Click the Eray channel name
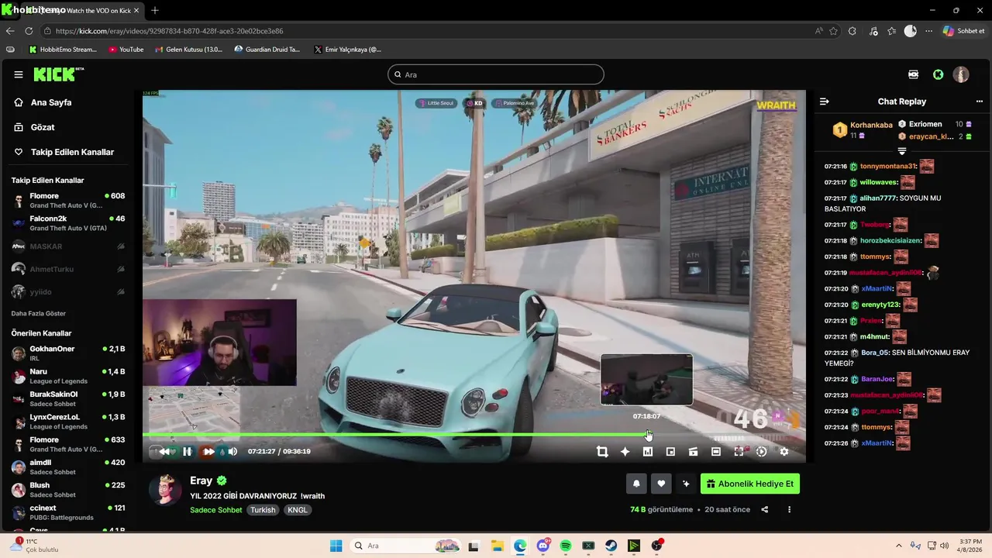Viewport: 992px width, 558px height. tap(201, 480)
